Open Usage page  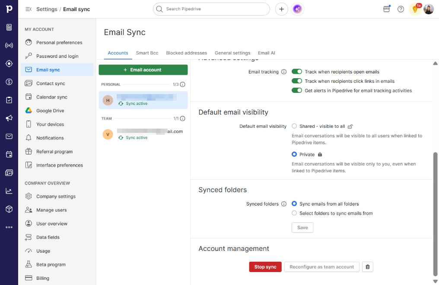click(x=57, y=251)
